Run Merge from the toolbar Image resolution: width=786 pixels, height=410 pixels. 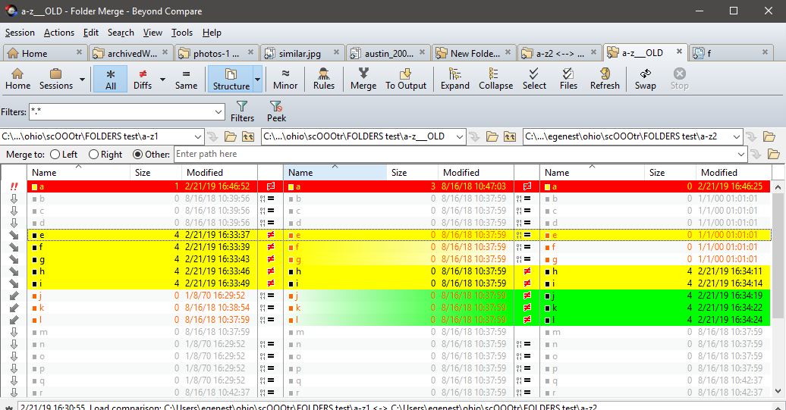click(x=363, y=79)
